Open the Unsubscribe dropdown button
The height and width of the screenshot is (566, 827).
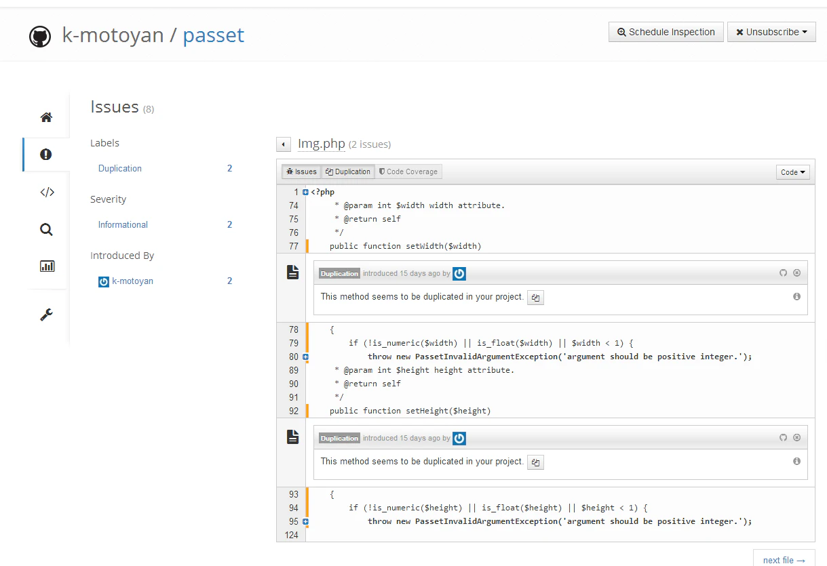[771, 32]
